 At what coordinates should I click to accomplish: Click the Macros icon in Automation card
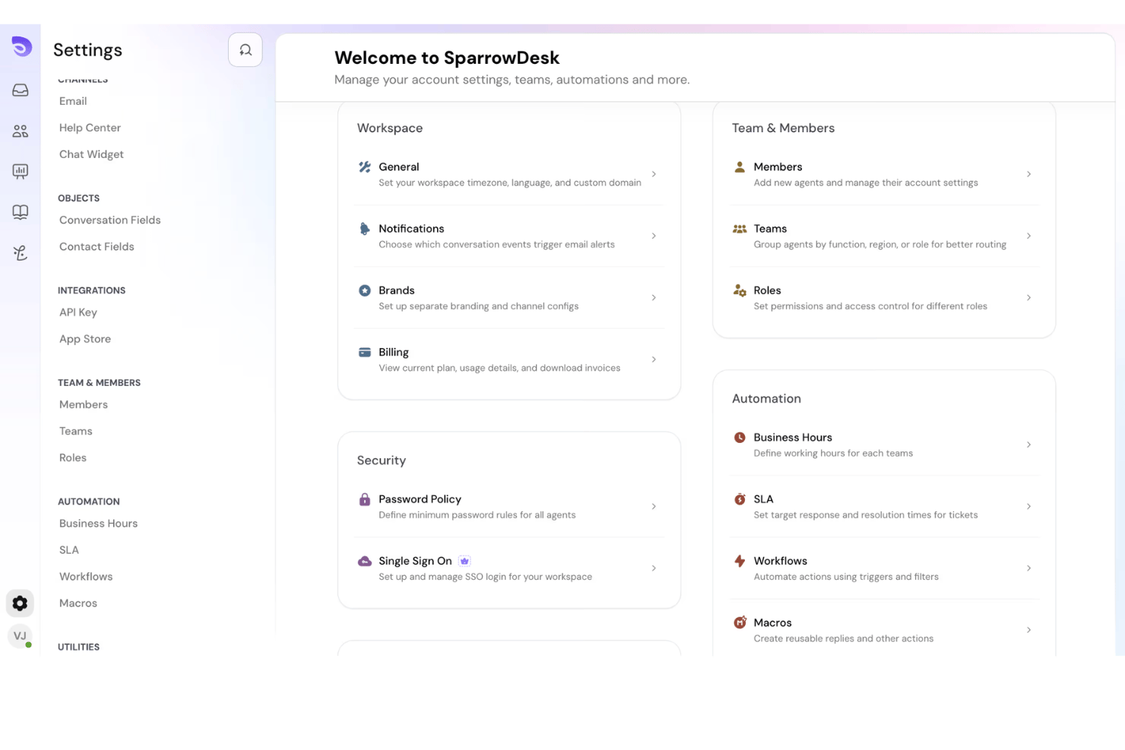(x=740, y=622)
